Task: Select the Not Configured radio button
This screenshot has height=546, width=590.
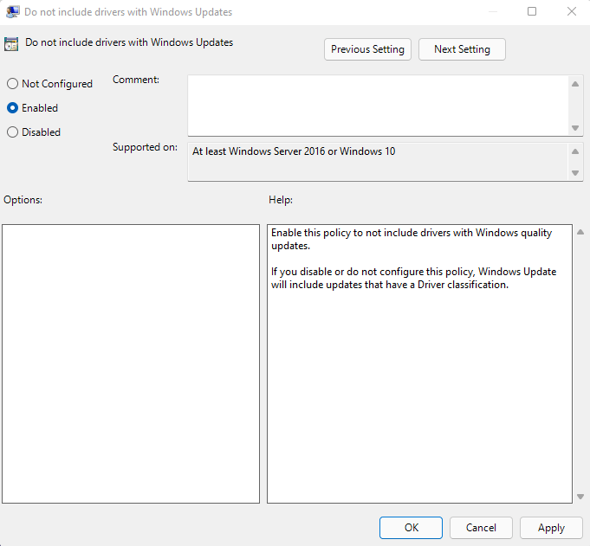Action: point(12,84)
